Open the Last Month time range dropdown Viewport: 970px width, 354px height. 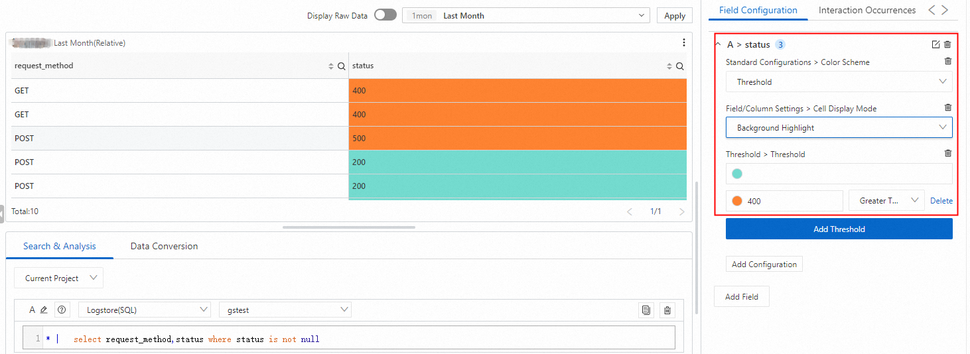(525, 15)
